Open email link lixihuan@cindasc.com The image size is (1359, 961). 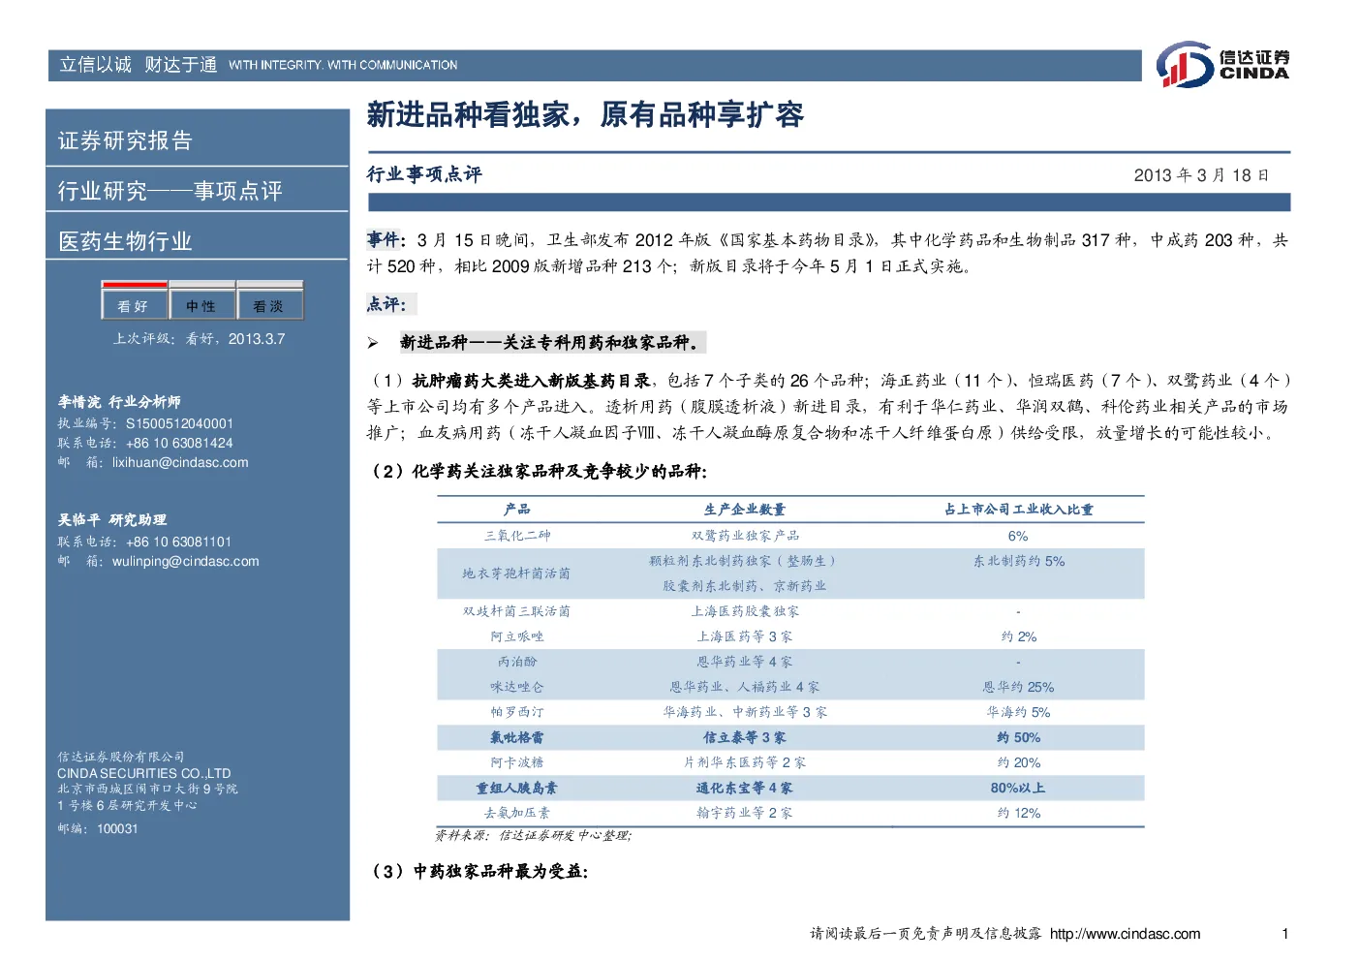pyautogui.click(x=180, y=463)
